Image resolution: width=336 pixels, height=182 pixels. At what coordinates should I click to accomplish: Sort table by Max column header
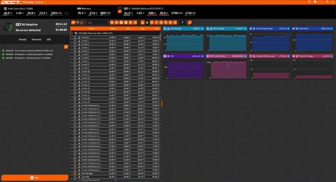coord(157,29)
